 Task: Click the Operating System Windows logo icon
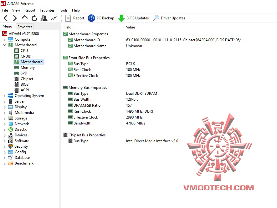pos(11,96)
